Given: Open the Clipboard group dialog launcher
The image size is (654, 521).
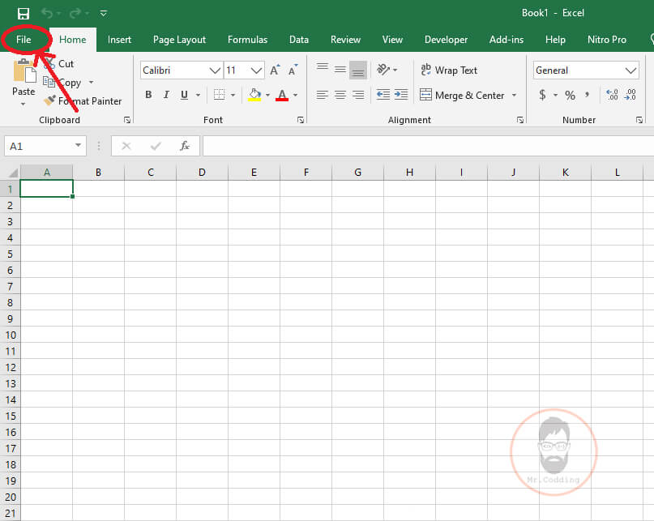Looking at the screenshot, I should [127, 120].
